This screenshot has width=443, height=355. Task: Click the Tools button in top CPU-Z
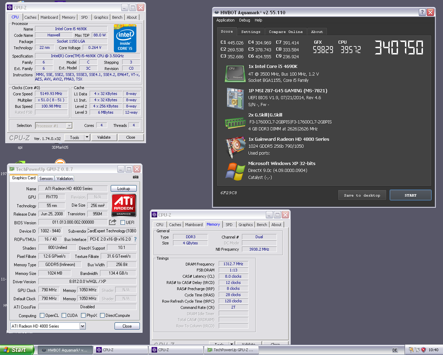(x=74, y=137)
